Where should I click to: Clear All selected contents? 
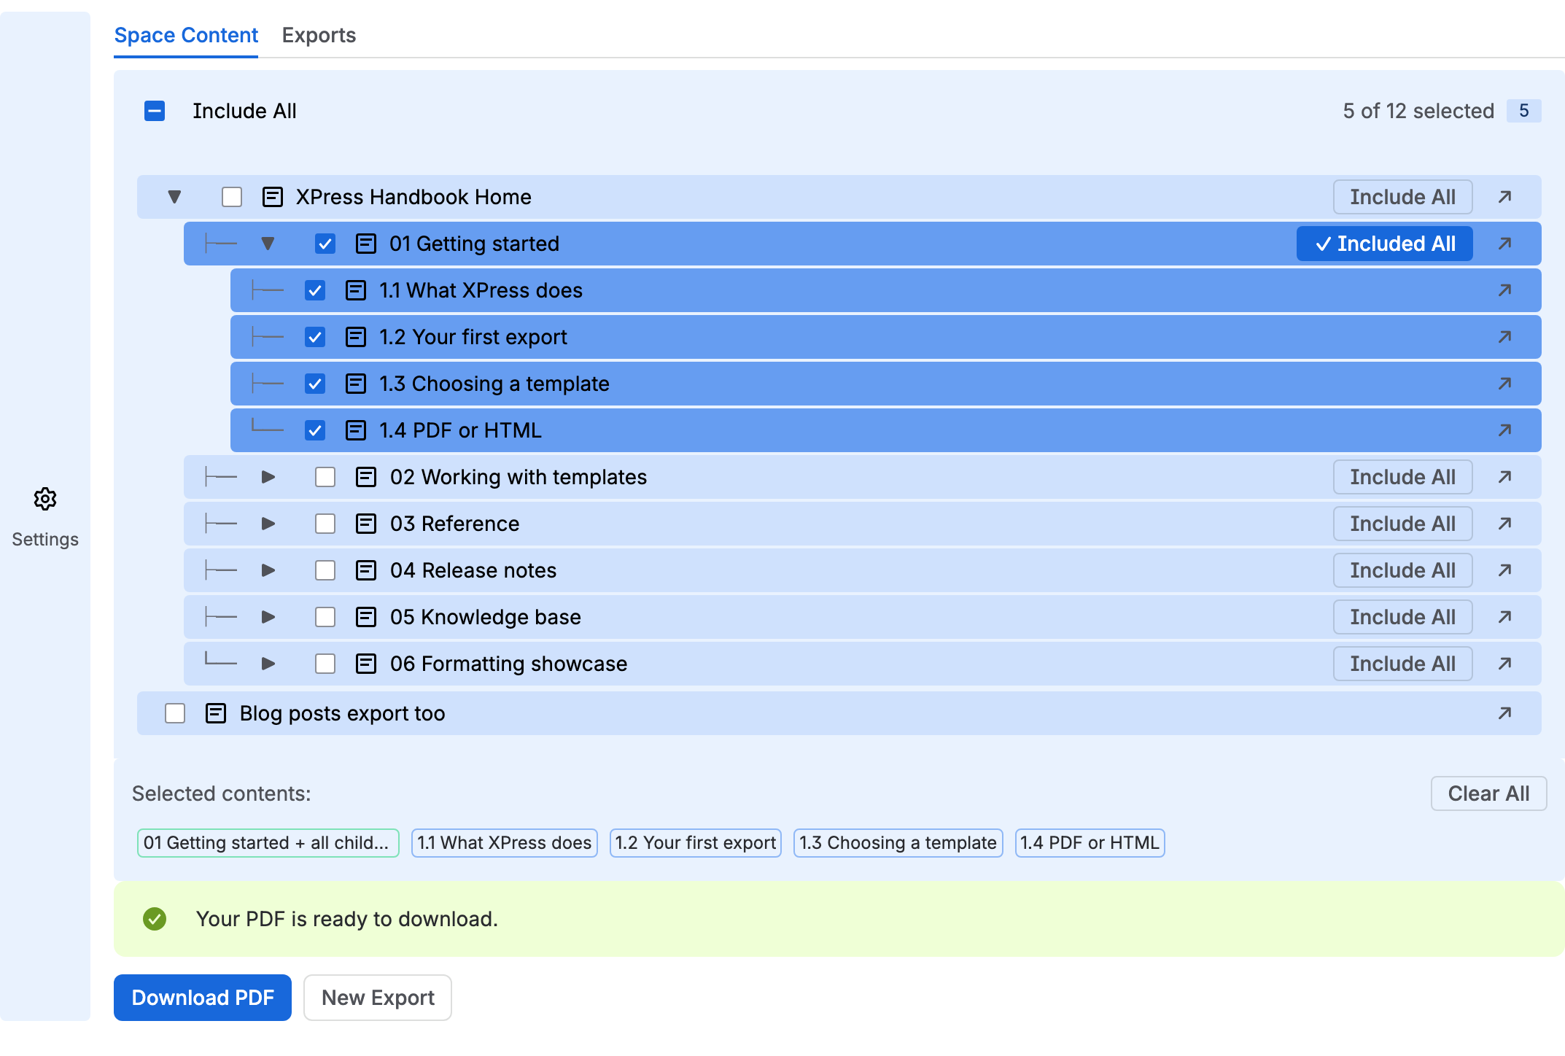click(1488, 793)
